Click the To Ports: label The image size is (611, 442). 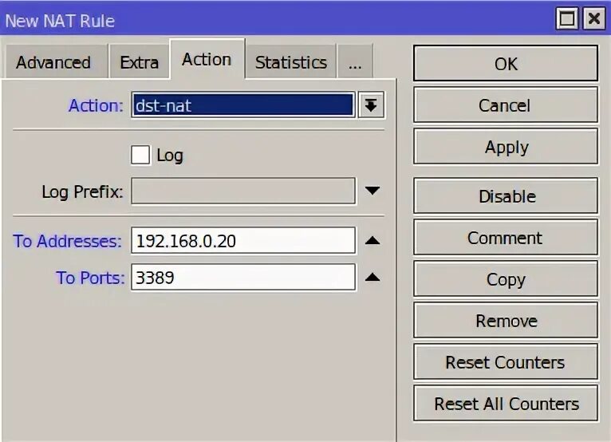pyautogui.click(x=90, y=278)
